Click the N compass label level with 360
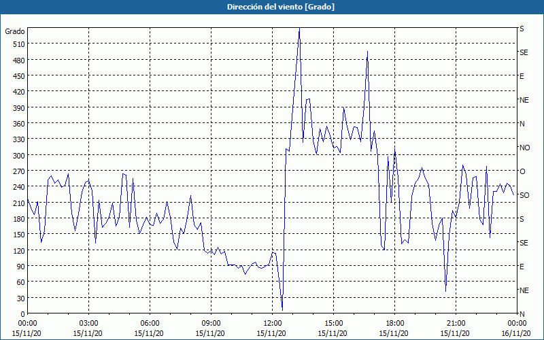The height and width of the screenshot is (340, 544). click(x=522, y=124)
